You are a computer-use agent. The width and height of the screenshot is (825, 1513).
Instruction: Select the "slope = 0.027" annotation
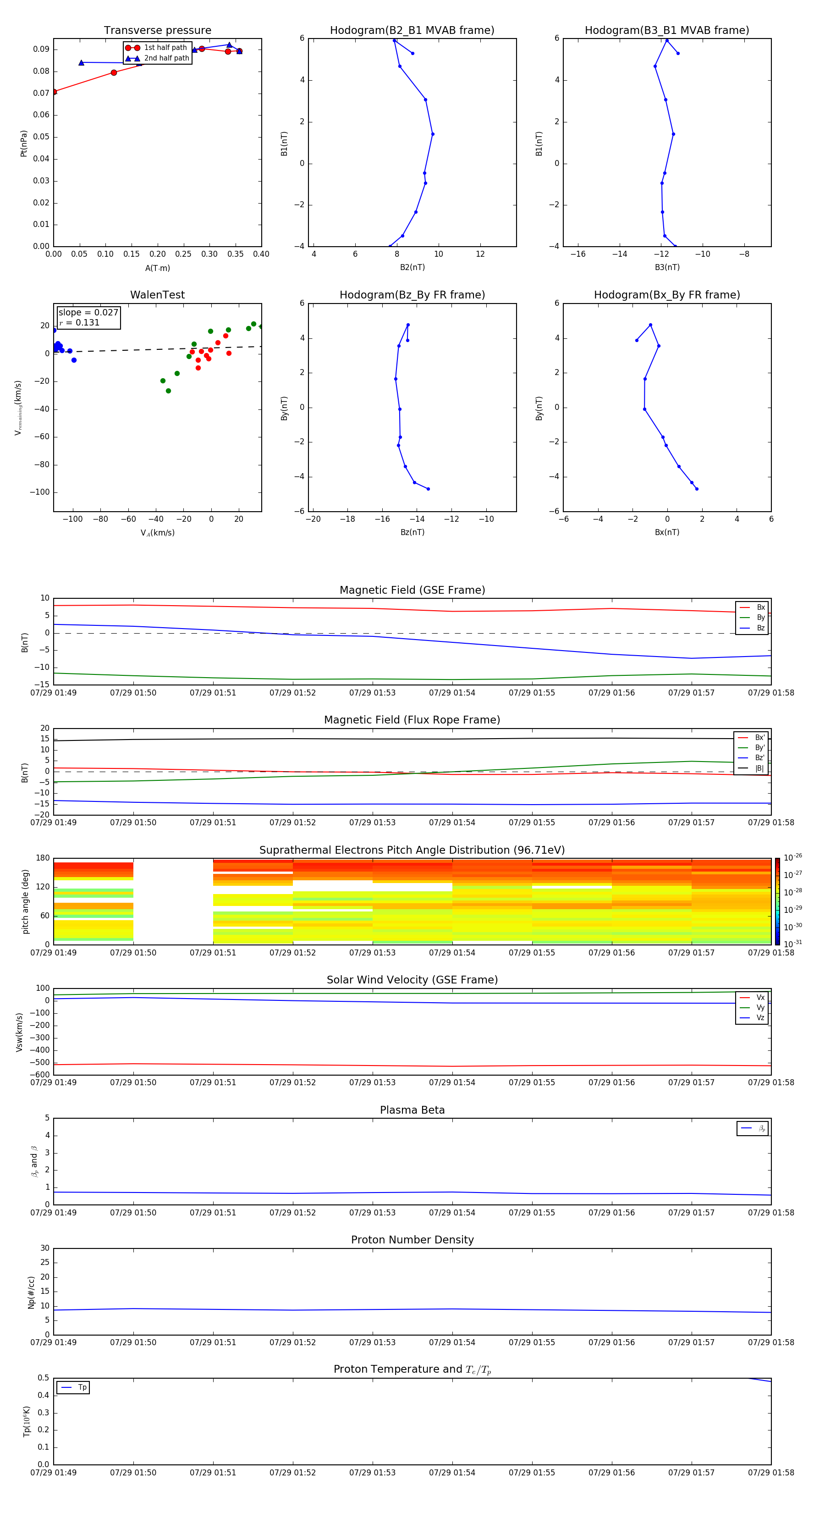coord(88,313)
